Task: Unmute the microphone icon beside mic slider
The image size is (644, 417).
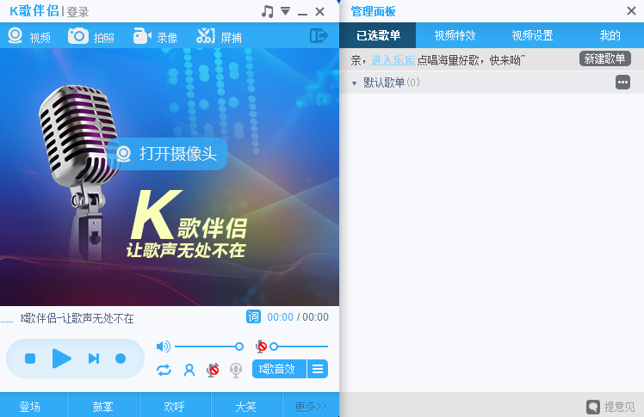Action: click(261, 346)
